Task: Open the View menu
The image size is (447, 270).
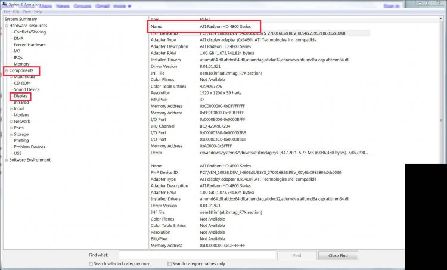Action: tap(26, 12)
